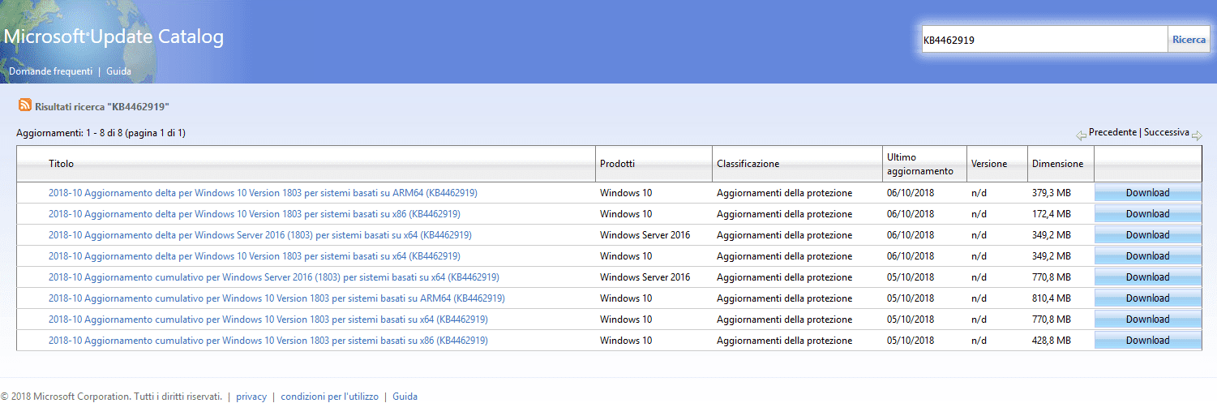Sort by Classificazione column header

[748, 164]
